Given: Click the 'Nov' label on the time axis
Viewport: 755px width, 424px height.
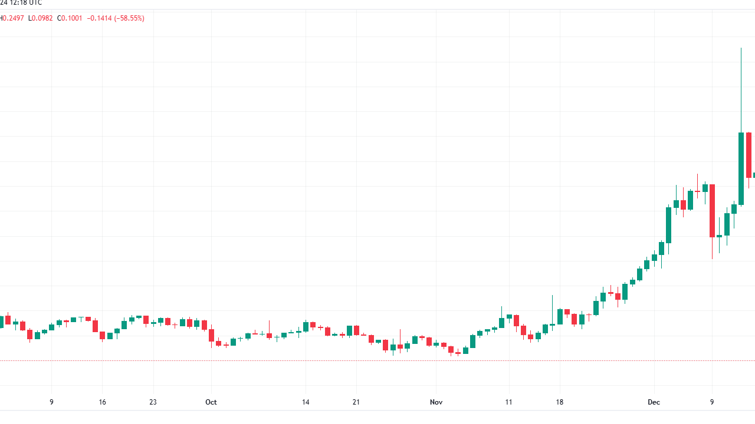Looking at the screenshot, I should 436,402.
